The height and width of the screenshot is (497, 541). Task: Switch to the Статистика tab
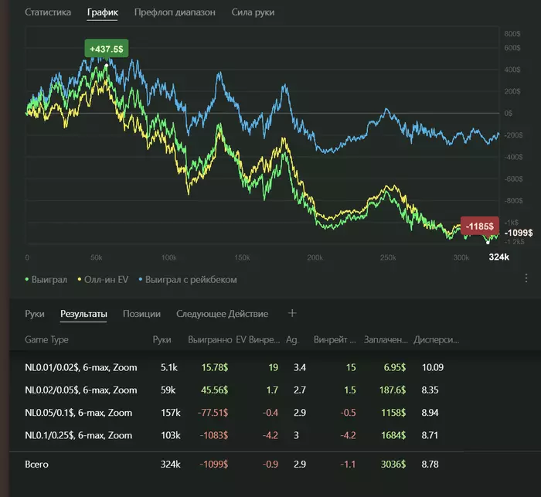pyautogui.click(x=48, y=12)
